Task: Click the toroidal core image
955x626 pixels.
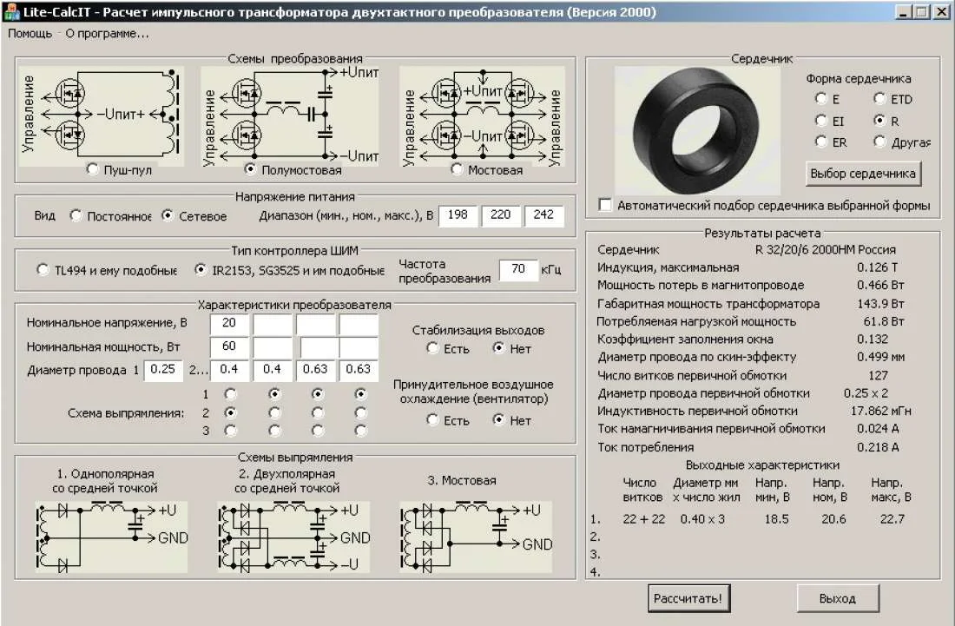Action: click(697, 130)
